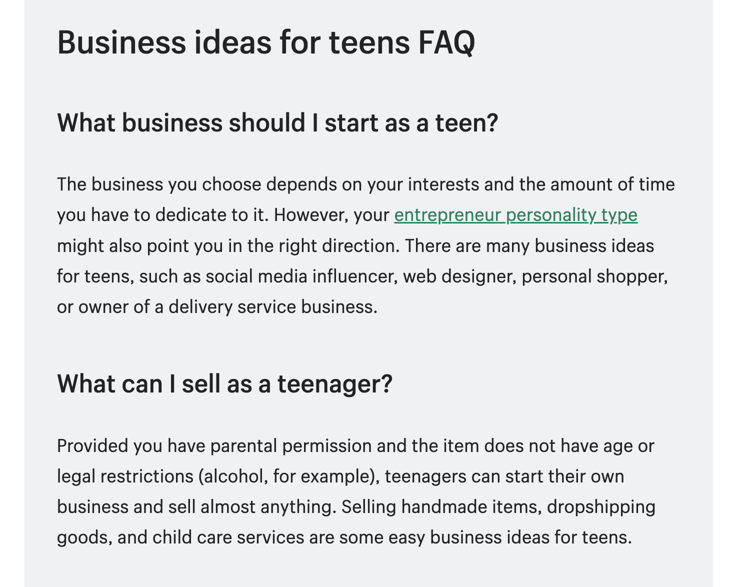Open the entrepreneur personality type link

tap(515, 215)
